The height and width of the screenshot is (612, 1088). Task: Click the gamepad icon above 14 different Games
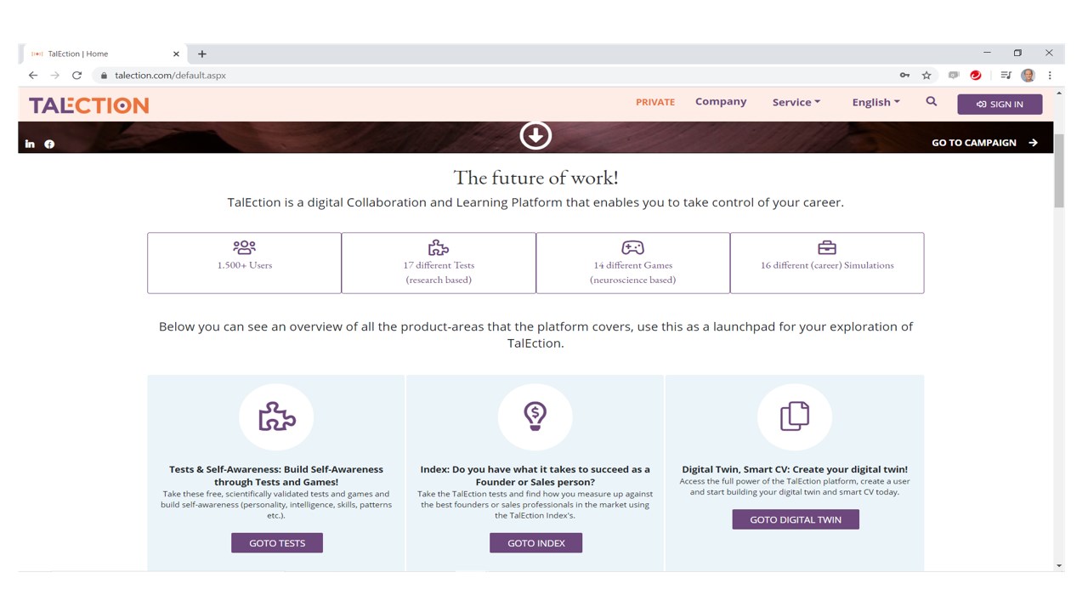coord(632,247)
